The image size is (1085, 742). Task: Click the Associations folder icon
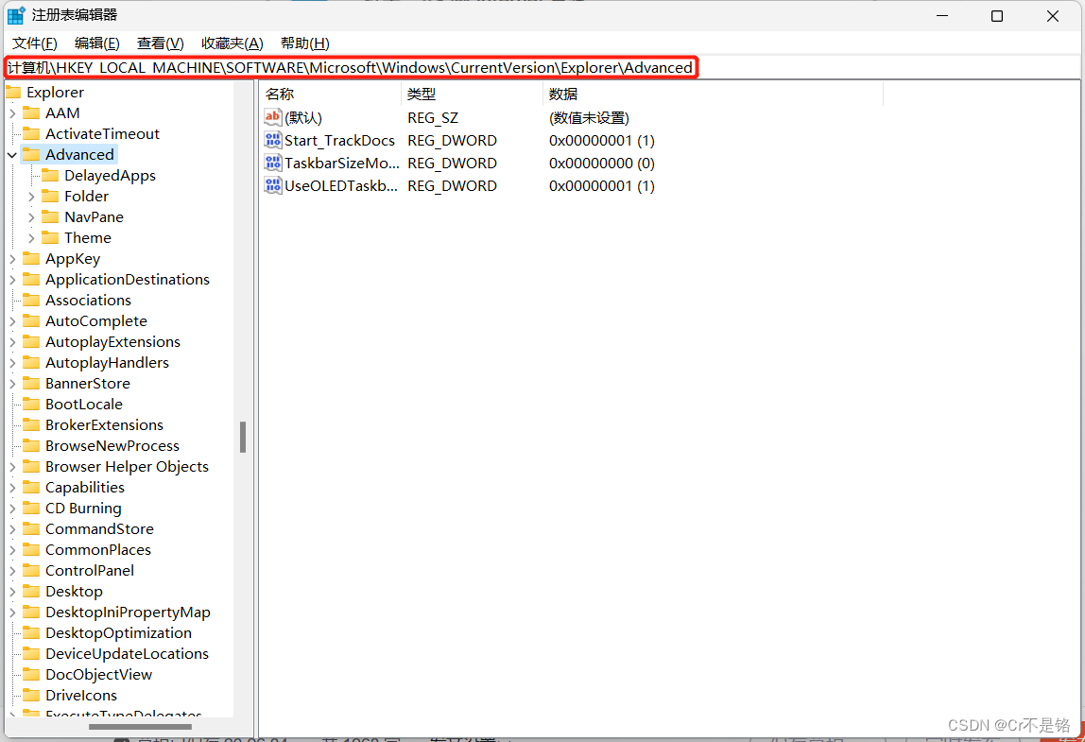click(31, 300)
